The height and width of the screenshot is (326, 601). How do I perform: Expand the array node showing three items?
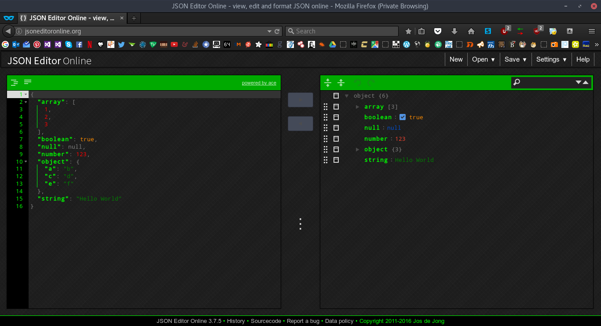pos(358,106)
